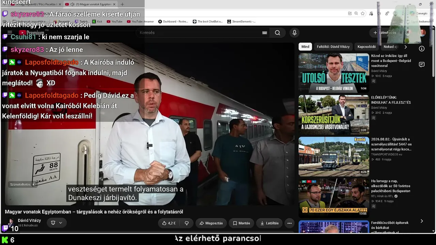The image size is (436, 245).
Task: Expand the next section chevron near bottom right
Action: (x=422, y=221)
